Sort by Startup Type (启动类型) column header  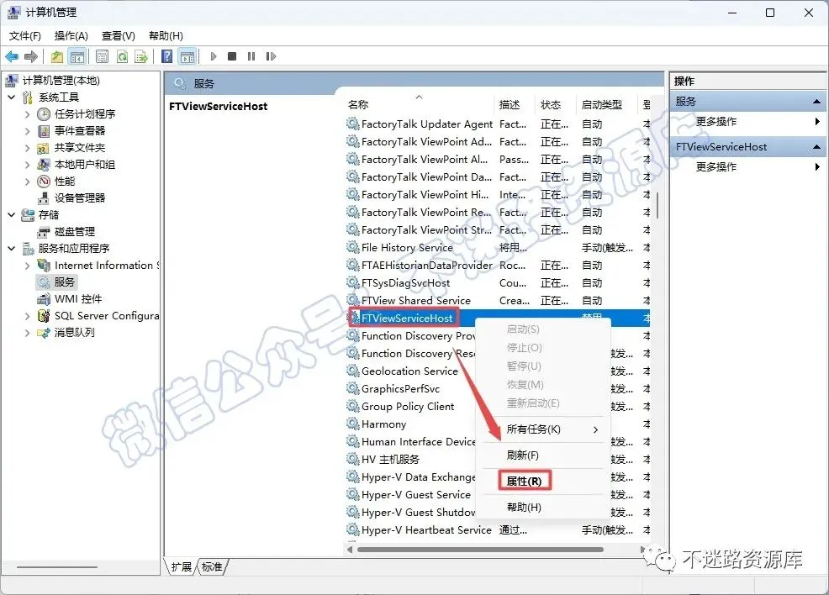point(607,104)
